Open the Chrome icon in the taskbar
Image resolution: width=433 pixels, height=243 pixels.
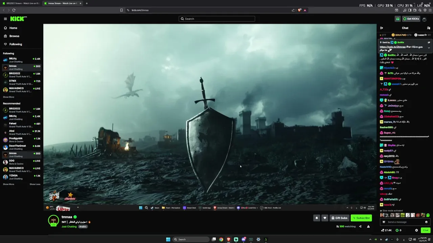(x=221, y=239)
